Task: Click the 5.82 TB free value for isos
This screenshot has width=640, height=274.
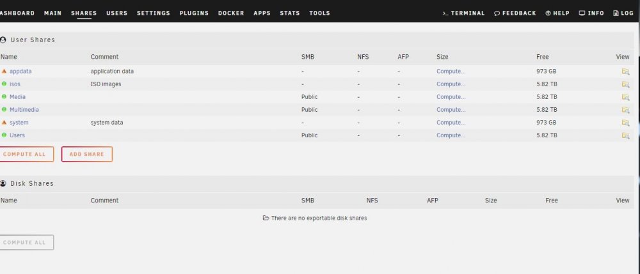Action: [x=547, y=84]
